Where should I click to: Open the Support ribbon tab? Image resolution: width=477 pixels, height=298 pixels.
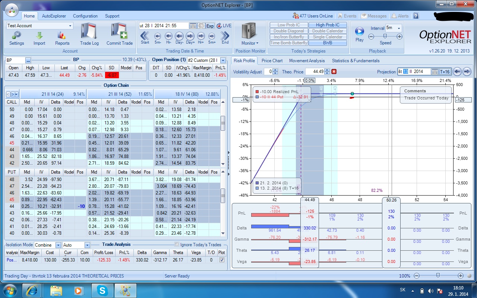click(x=112, y=16)
